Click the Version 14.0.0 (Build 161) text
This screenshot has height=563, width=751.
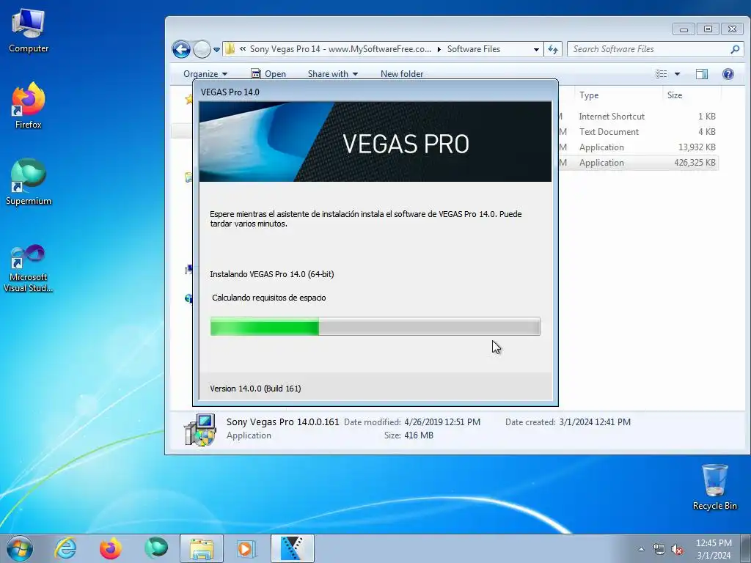coord(255,389)
